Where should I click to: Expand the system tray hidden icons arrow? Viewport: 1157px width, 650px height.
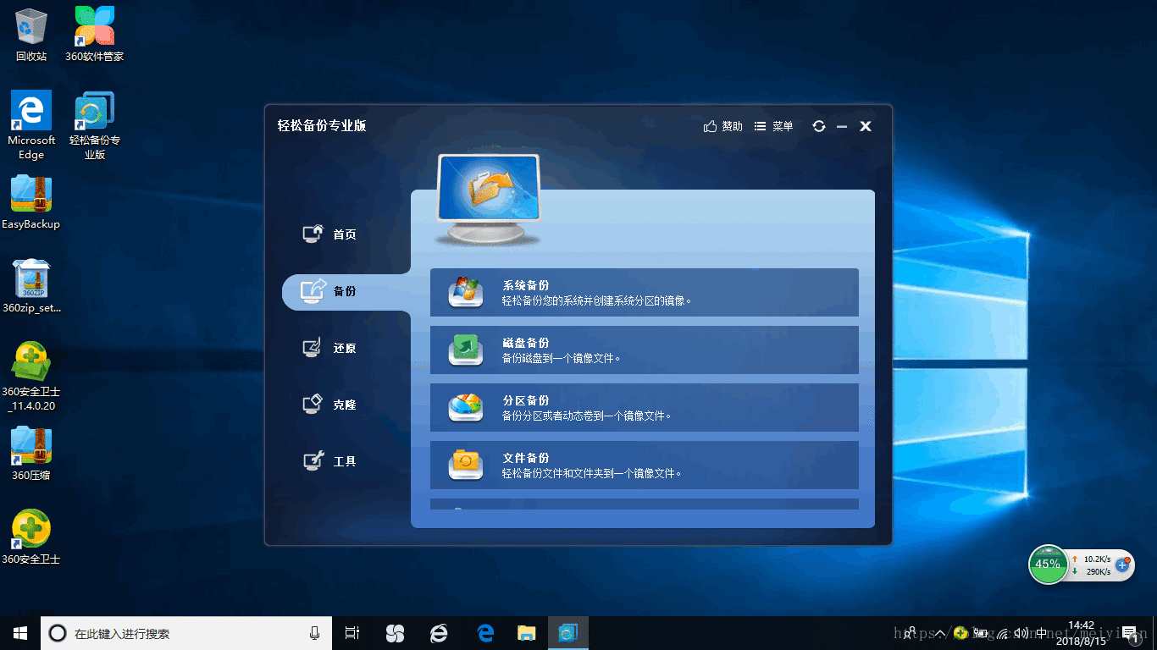tap(939, 633)
